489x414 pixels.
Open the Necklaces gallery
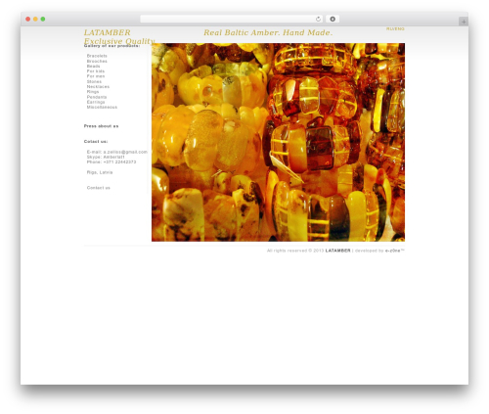click(x=98, y=87)
